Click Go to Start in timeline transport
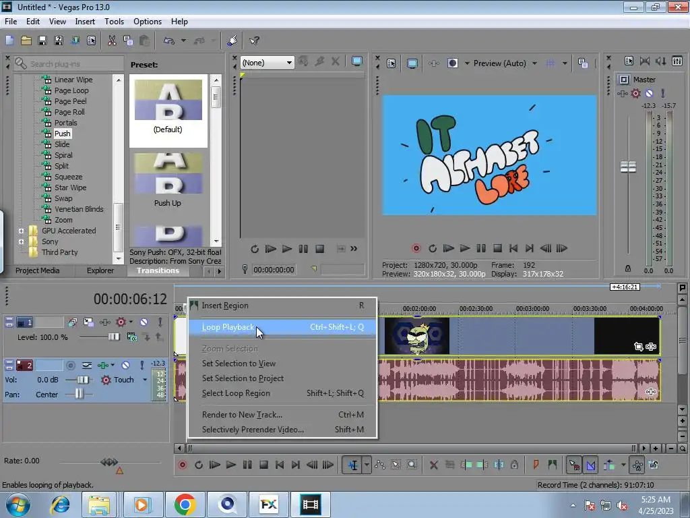The width and height of the screenshot is (690, 518). 280,465
